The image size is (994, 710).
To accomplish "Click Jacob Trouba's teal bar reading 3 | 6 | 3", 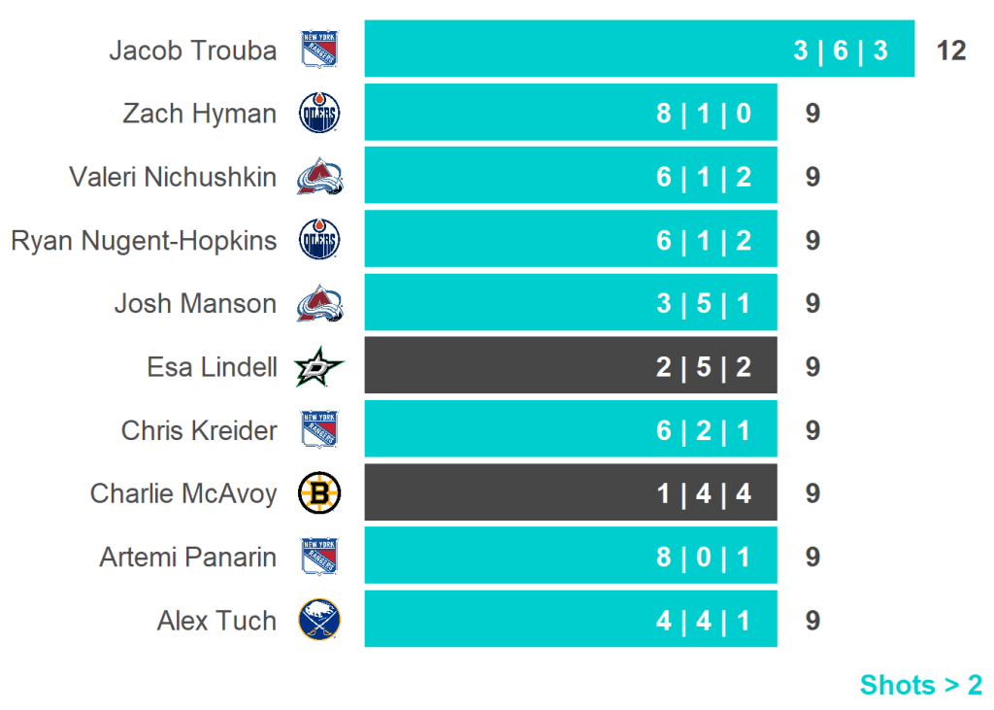I will 639,50.
